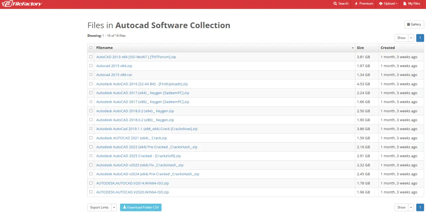This screenshot has width=426, height=215.
Task: Sort files by Created column
Action: tap(388, 48)
